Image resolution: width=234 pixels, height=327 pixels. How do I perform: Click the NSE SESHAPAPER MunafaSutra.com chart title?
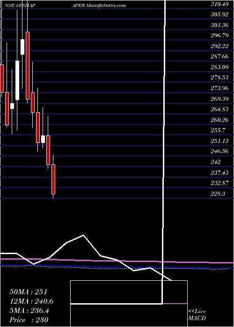point(66,6)
